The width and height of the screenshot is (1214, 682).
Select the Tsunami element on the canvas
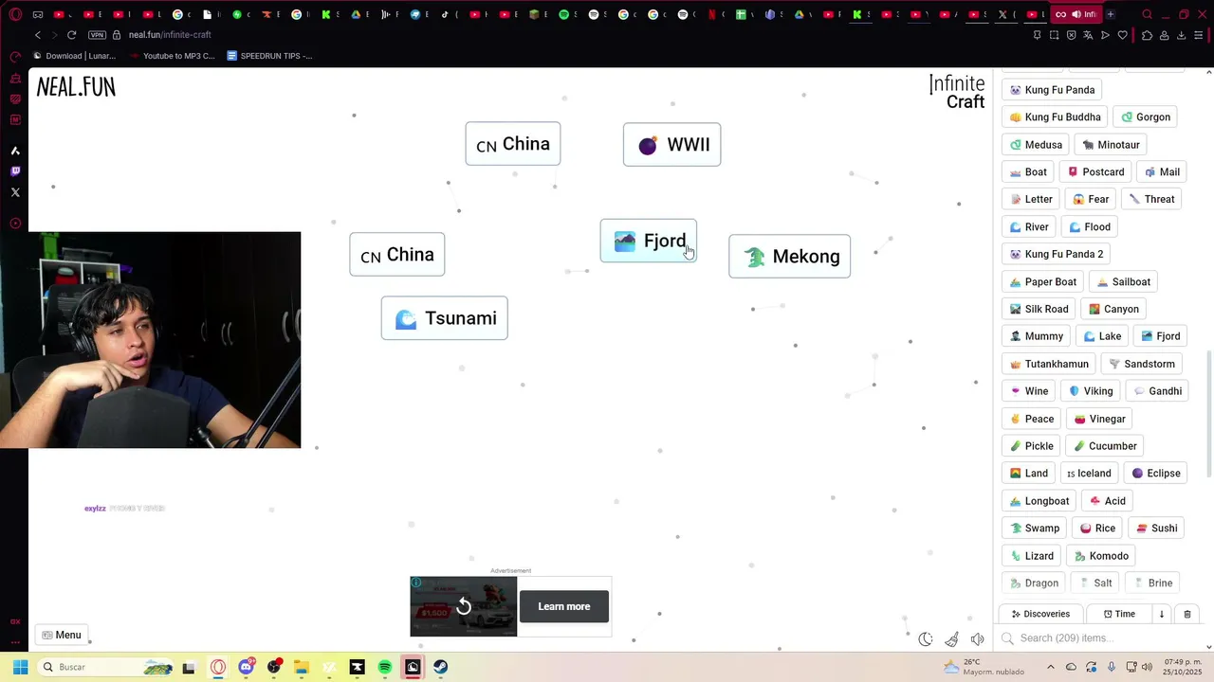pos(444,318)
